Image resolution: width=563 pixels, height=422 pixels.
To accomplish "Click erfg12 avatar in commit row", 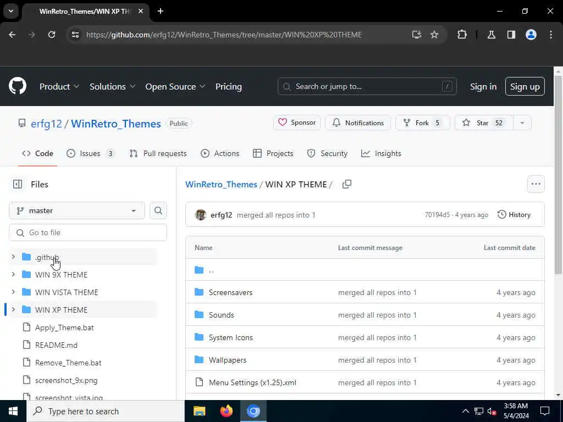I will coord(200,215).
